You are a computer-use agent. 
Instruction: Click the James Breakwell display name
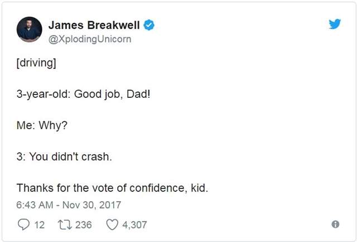coord(94,25)
